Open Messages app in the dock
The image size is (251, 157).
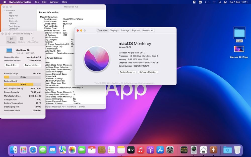pos(43,150)
